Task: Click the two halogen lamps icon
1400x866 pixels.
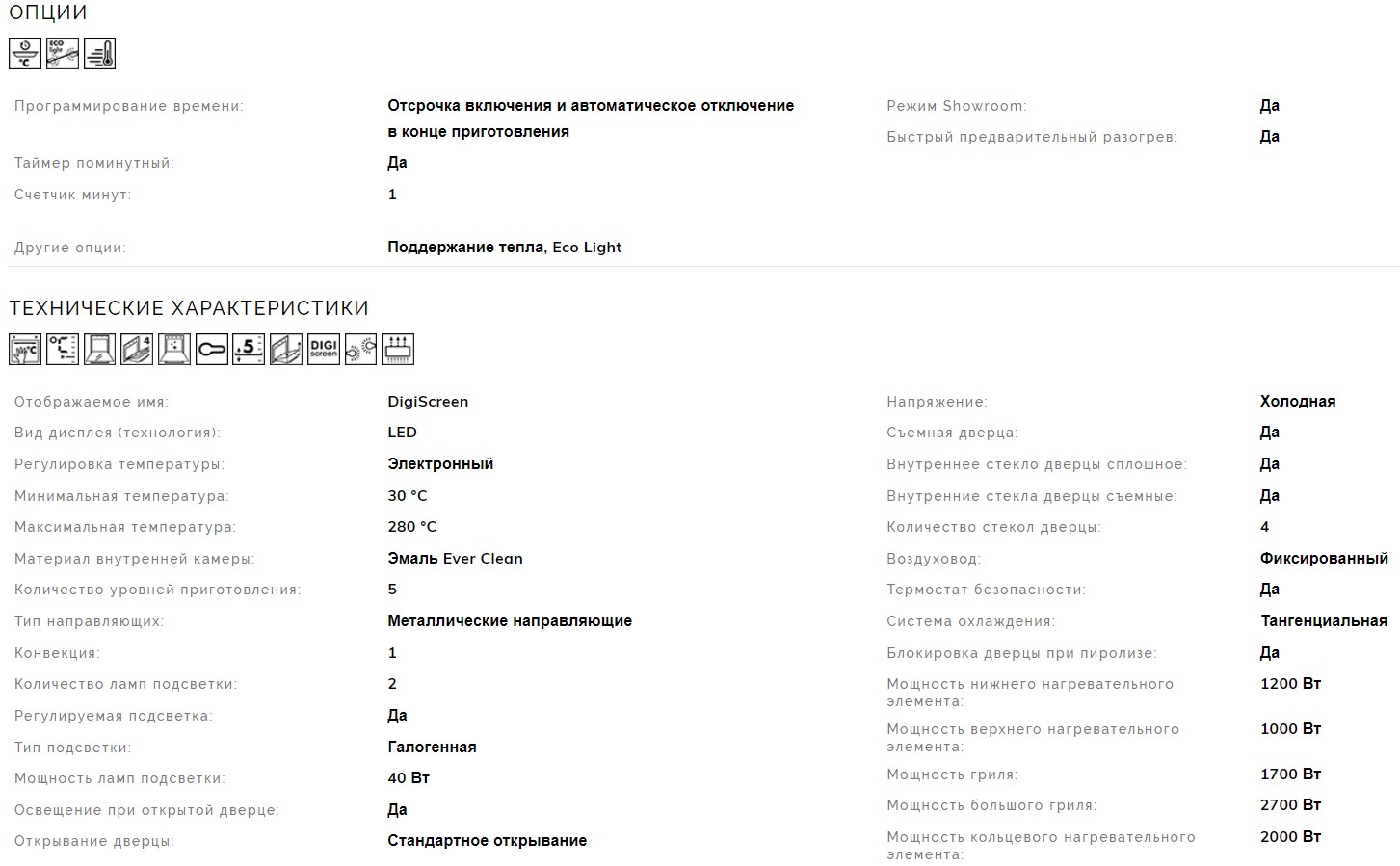Action: (360, 349)
